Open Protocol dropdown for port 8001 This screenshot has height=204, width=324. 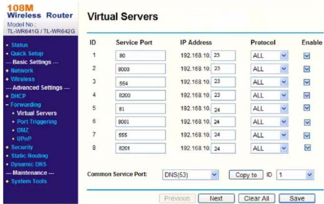269,122
